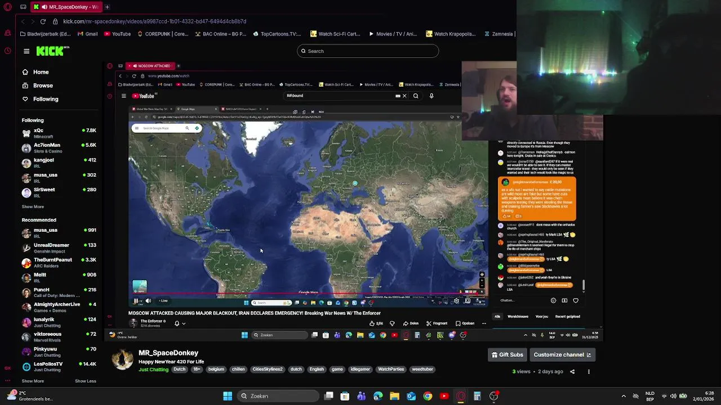This screenshot has width=721, height=405.
Task: Open SirSweet channel in sidebar
Action: tap(59, 192)
